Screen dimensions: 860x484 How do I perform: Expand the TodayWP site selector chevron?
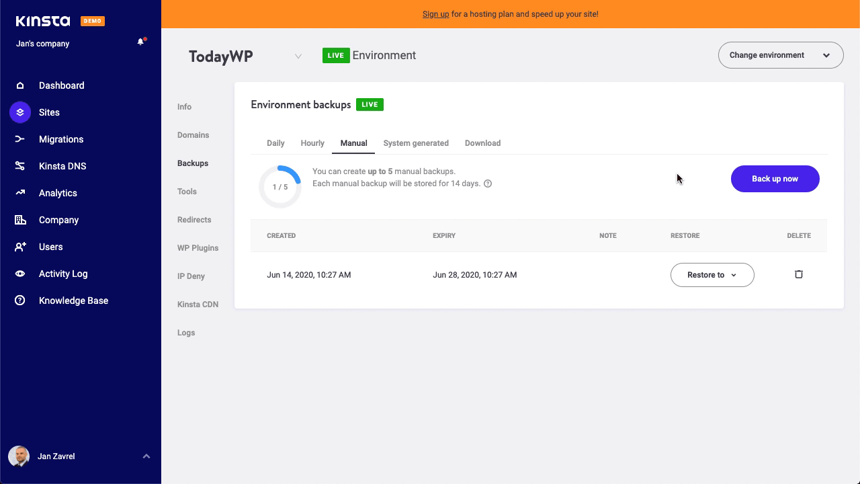[x=298, y=56]
